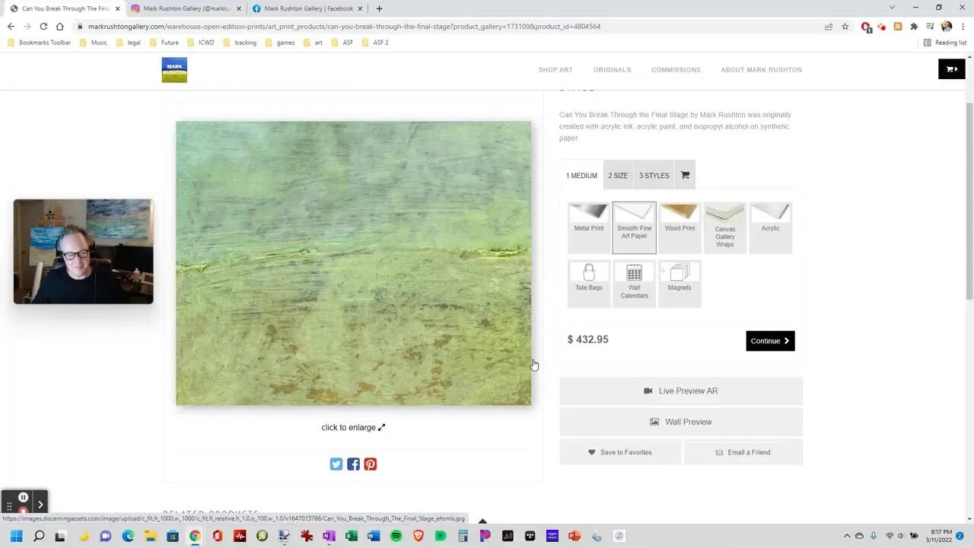Launch Spotify from the taskbar
This screenshot has height=548, width=974.
coord(396,536)
